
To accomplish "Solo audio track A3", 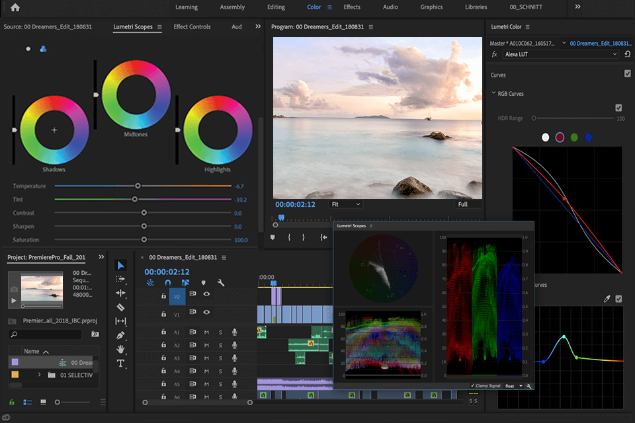I will tap(220, 358).
